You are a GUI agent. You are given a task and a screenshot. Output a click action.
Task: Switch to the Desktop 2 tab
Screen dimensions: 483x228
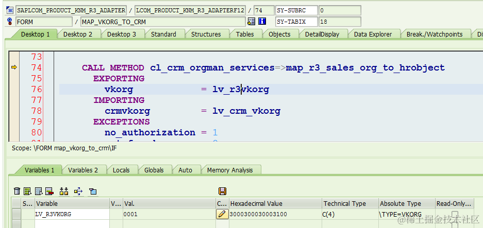click(x=78, y=34)
